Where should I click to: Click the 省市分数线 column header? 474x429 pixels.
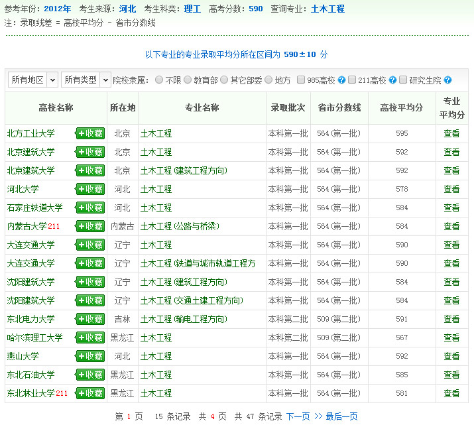[339, 107]
